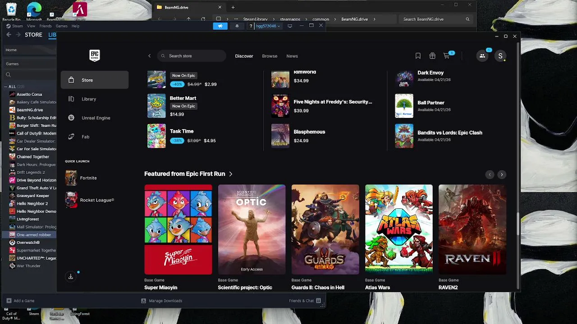Open the Friends & Chat icon in Steam
The image size is (577, 324).
click(x=318, y=301)
